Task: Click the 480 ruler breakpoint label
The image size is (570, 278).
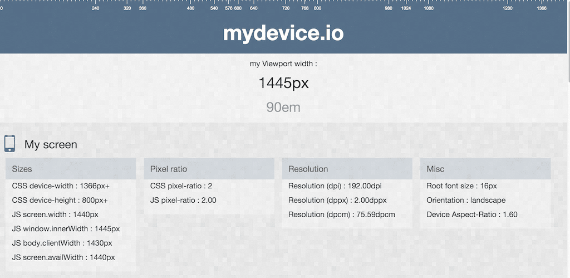Action: click(x=191, y=8)
